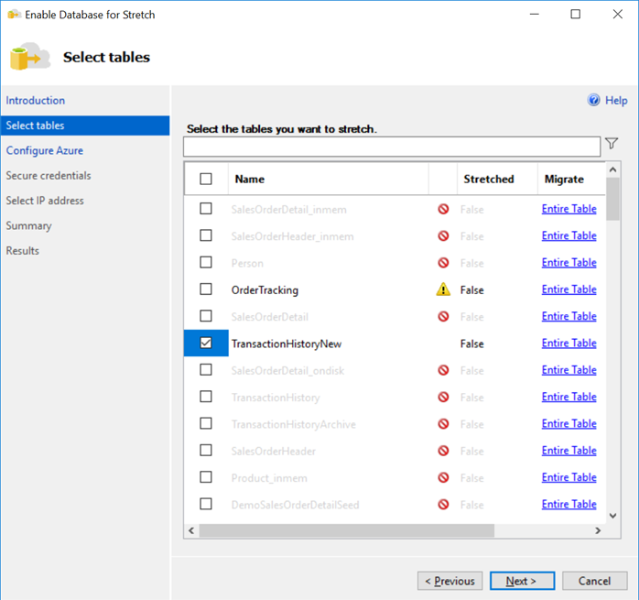Click the blue Help question mark icon
Screen dimensions: 639x600
coord(594,101)
